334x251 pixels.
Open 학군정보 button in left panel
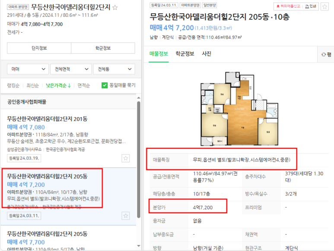click(103, 48)
